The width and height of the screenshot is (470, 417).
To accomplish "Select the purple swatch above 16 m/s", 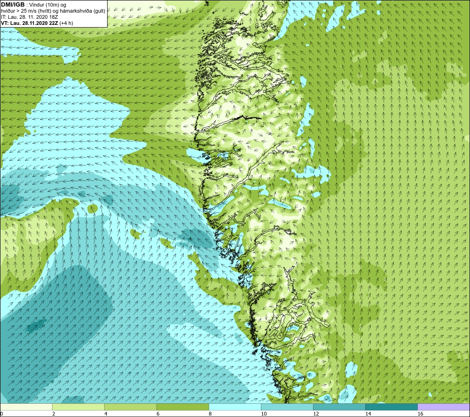I will tap(444, 407).
